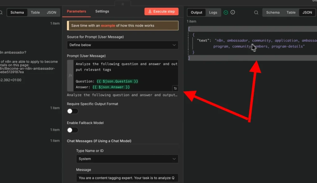Open the example link in the tip banner
Viewport: 317px width, 183px height.
tap(108, 26)
